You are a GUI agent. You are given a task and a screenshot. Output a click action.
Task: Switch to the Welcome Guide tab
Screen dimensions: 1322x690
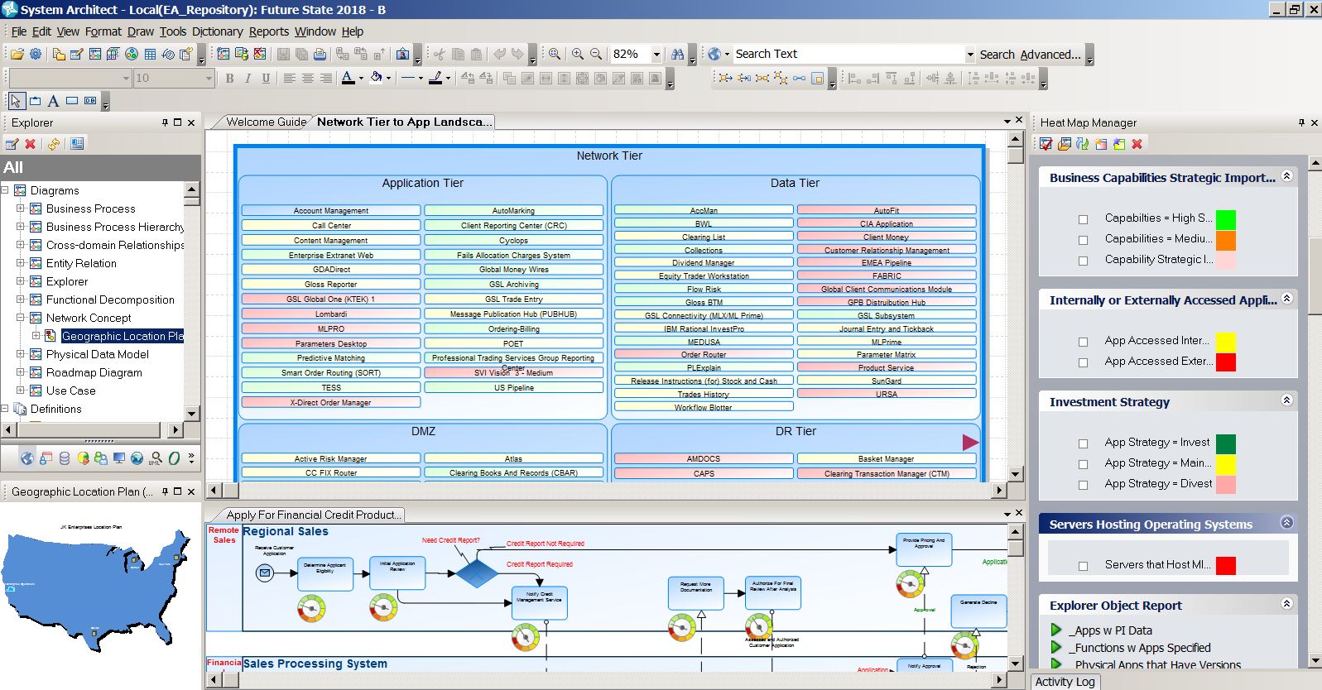click(x=265, y=122)
